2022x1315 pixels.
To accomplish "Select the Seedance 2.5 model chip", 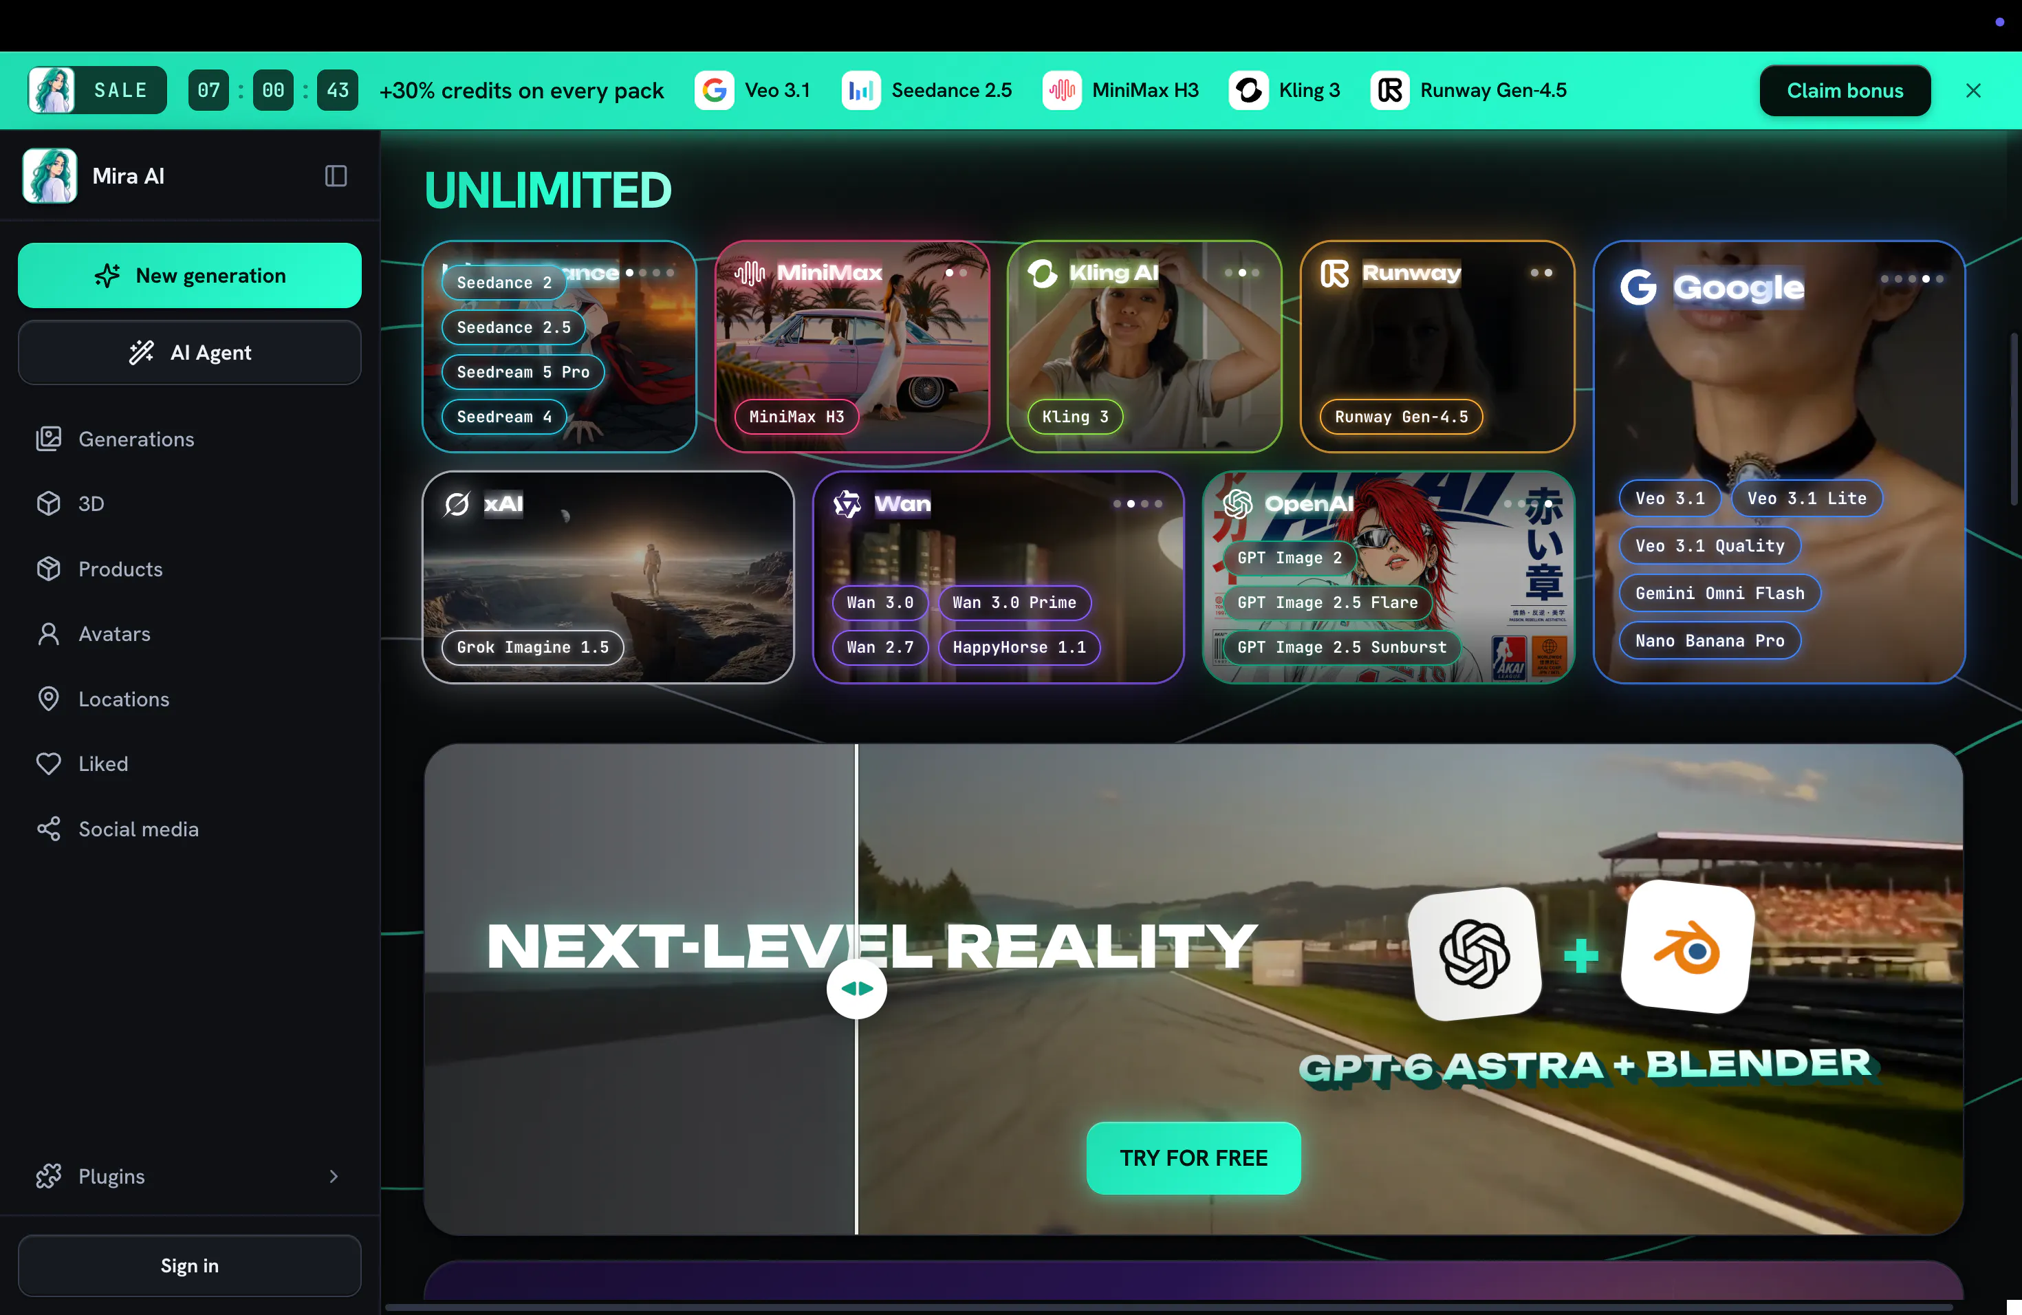I will click(x=513, y=327).
